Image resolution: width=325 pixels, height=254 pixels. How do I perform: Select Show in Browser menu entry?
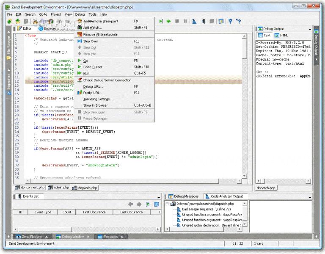tap(114, 105)
